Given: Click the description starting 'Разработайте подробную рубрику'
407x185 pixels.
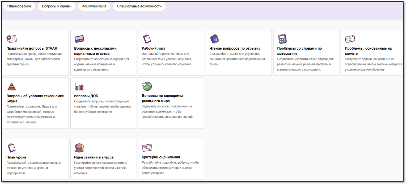Looking at the screenshot, I should pos(170,168).
